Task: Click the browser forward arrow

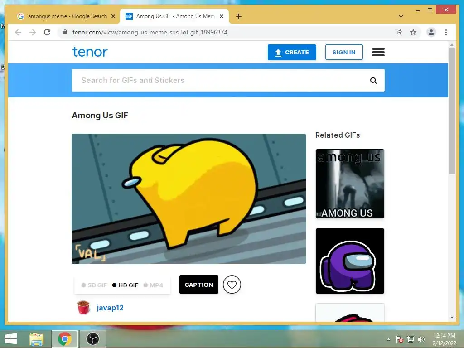Action: click(x=33, y=32)
